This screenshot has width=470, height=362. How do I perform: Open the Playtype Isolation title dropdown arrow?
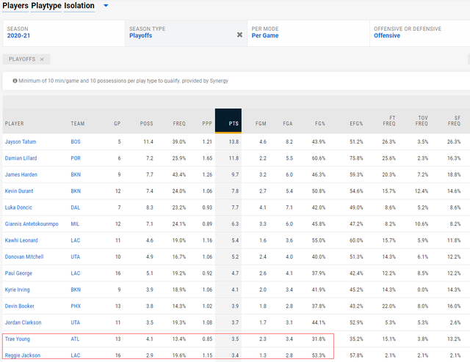(106, 6)
